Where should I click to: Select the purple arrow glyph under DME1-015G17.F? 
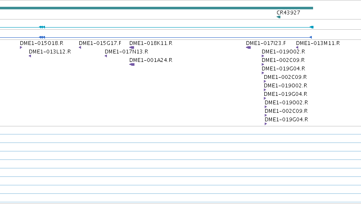click(80, 48)
